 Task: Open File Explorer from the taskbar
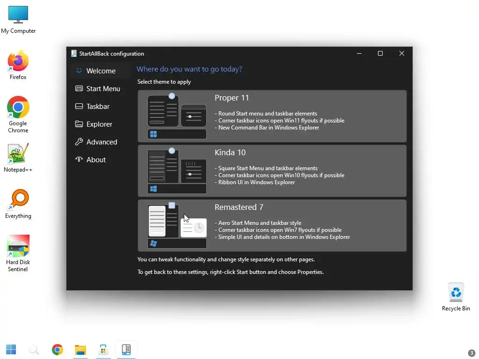coord(80,350)
